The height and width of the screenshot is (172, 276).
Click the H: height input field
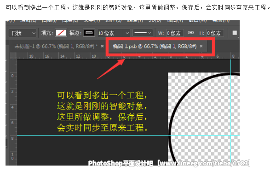[215, 33]
